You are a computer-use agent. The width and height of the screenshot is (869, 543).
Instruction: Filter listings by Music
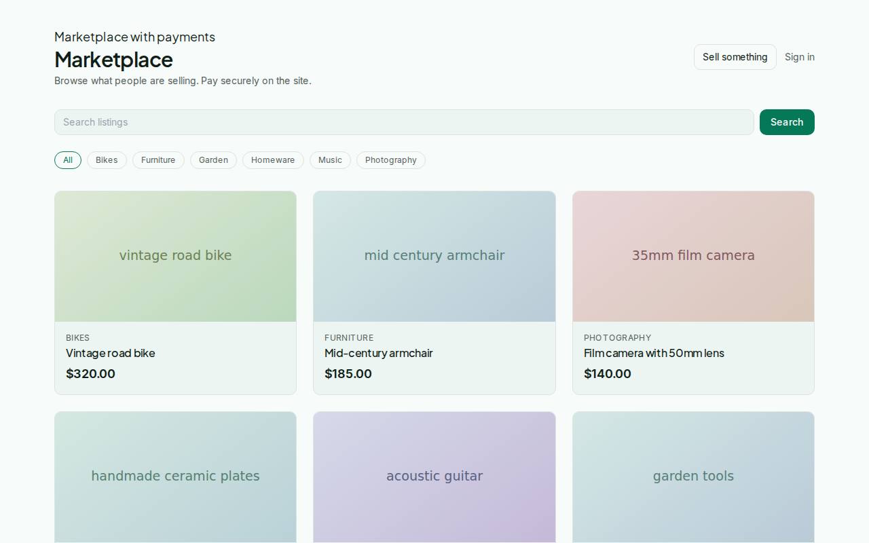pos(330,160)
